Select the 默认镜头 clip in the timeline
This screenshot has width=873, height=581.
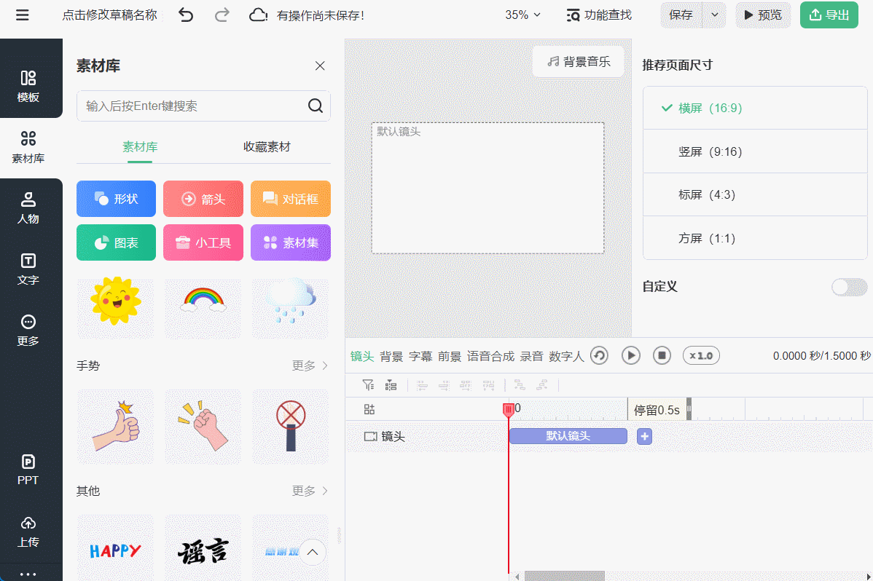pyautogui.click(x=568, y=435)
